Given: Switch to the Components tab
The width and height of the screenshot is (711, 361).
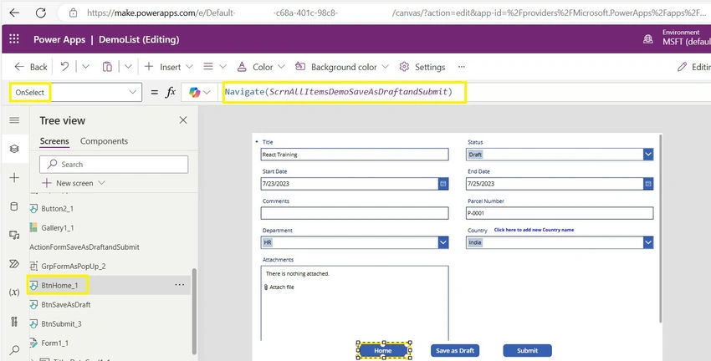Looking at the screenshot, I should 104,141.
